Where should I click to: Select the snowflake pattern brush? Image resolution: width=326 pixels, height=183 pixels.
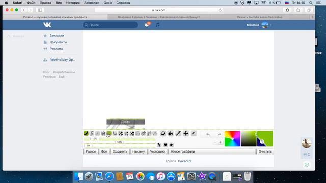point(103,133)
